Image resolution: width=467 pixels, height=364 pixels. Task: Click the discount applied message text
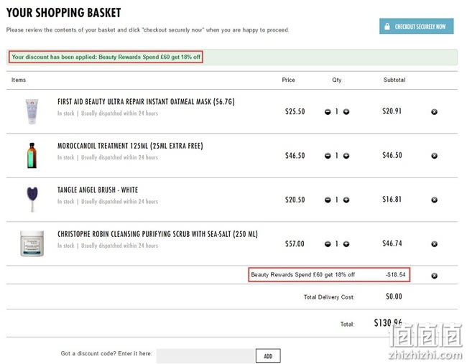coord(106,57)
